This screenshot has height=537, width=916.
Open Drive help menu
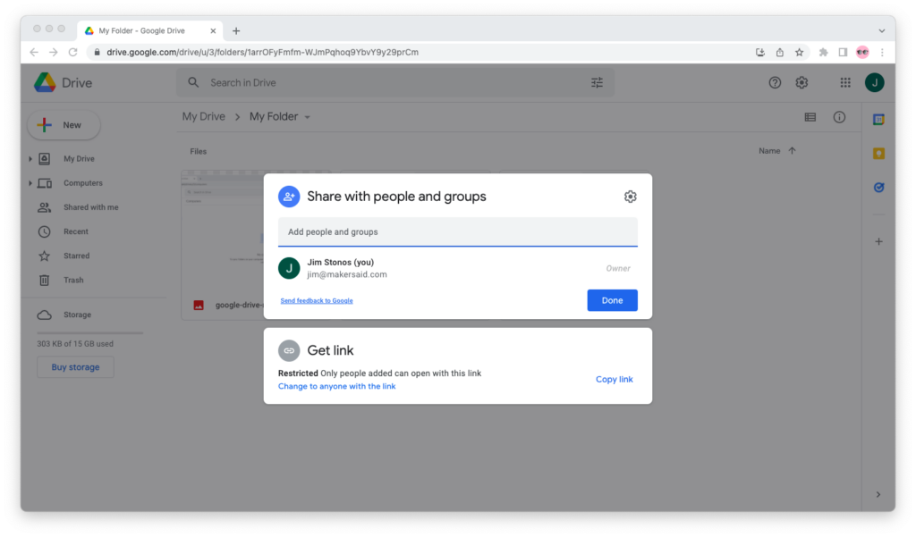coord(775,83)
